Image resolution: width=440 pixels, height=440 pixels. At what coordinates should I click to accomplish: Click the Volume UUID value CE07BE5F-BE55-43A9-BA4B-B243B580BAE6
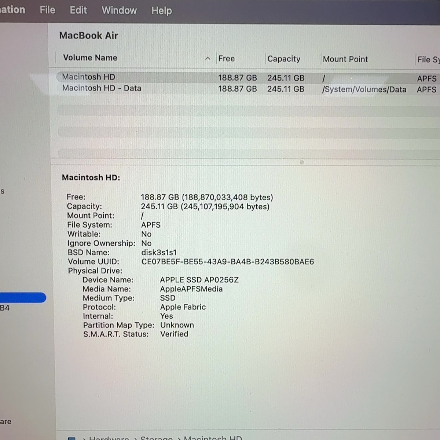tap(228, 262)
